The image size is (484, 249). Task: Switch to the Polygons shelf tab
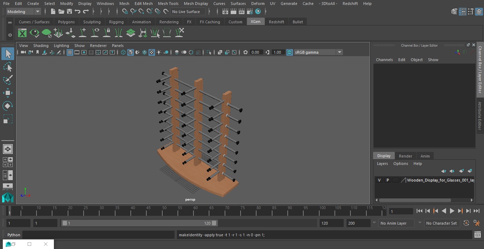click(66, 22)
